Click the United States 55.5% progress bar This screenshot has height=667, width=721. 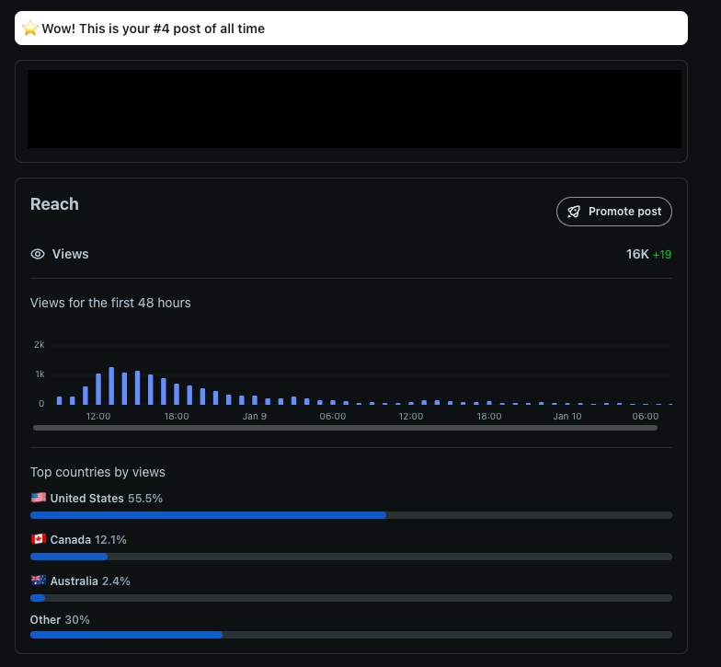[351, 515]
